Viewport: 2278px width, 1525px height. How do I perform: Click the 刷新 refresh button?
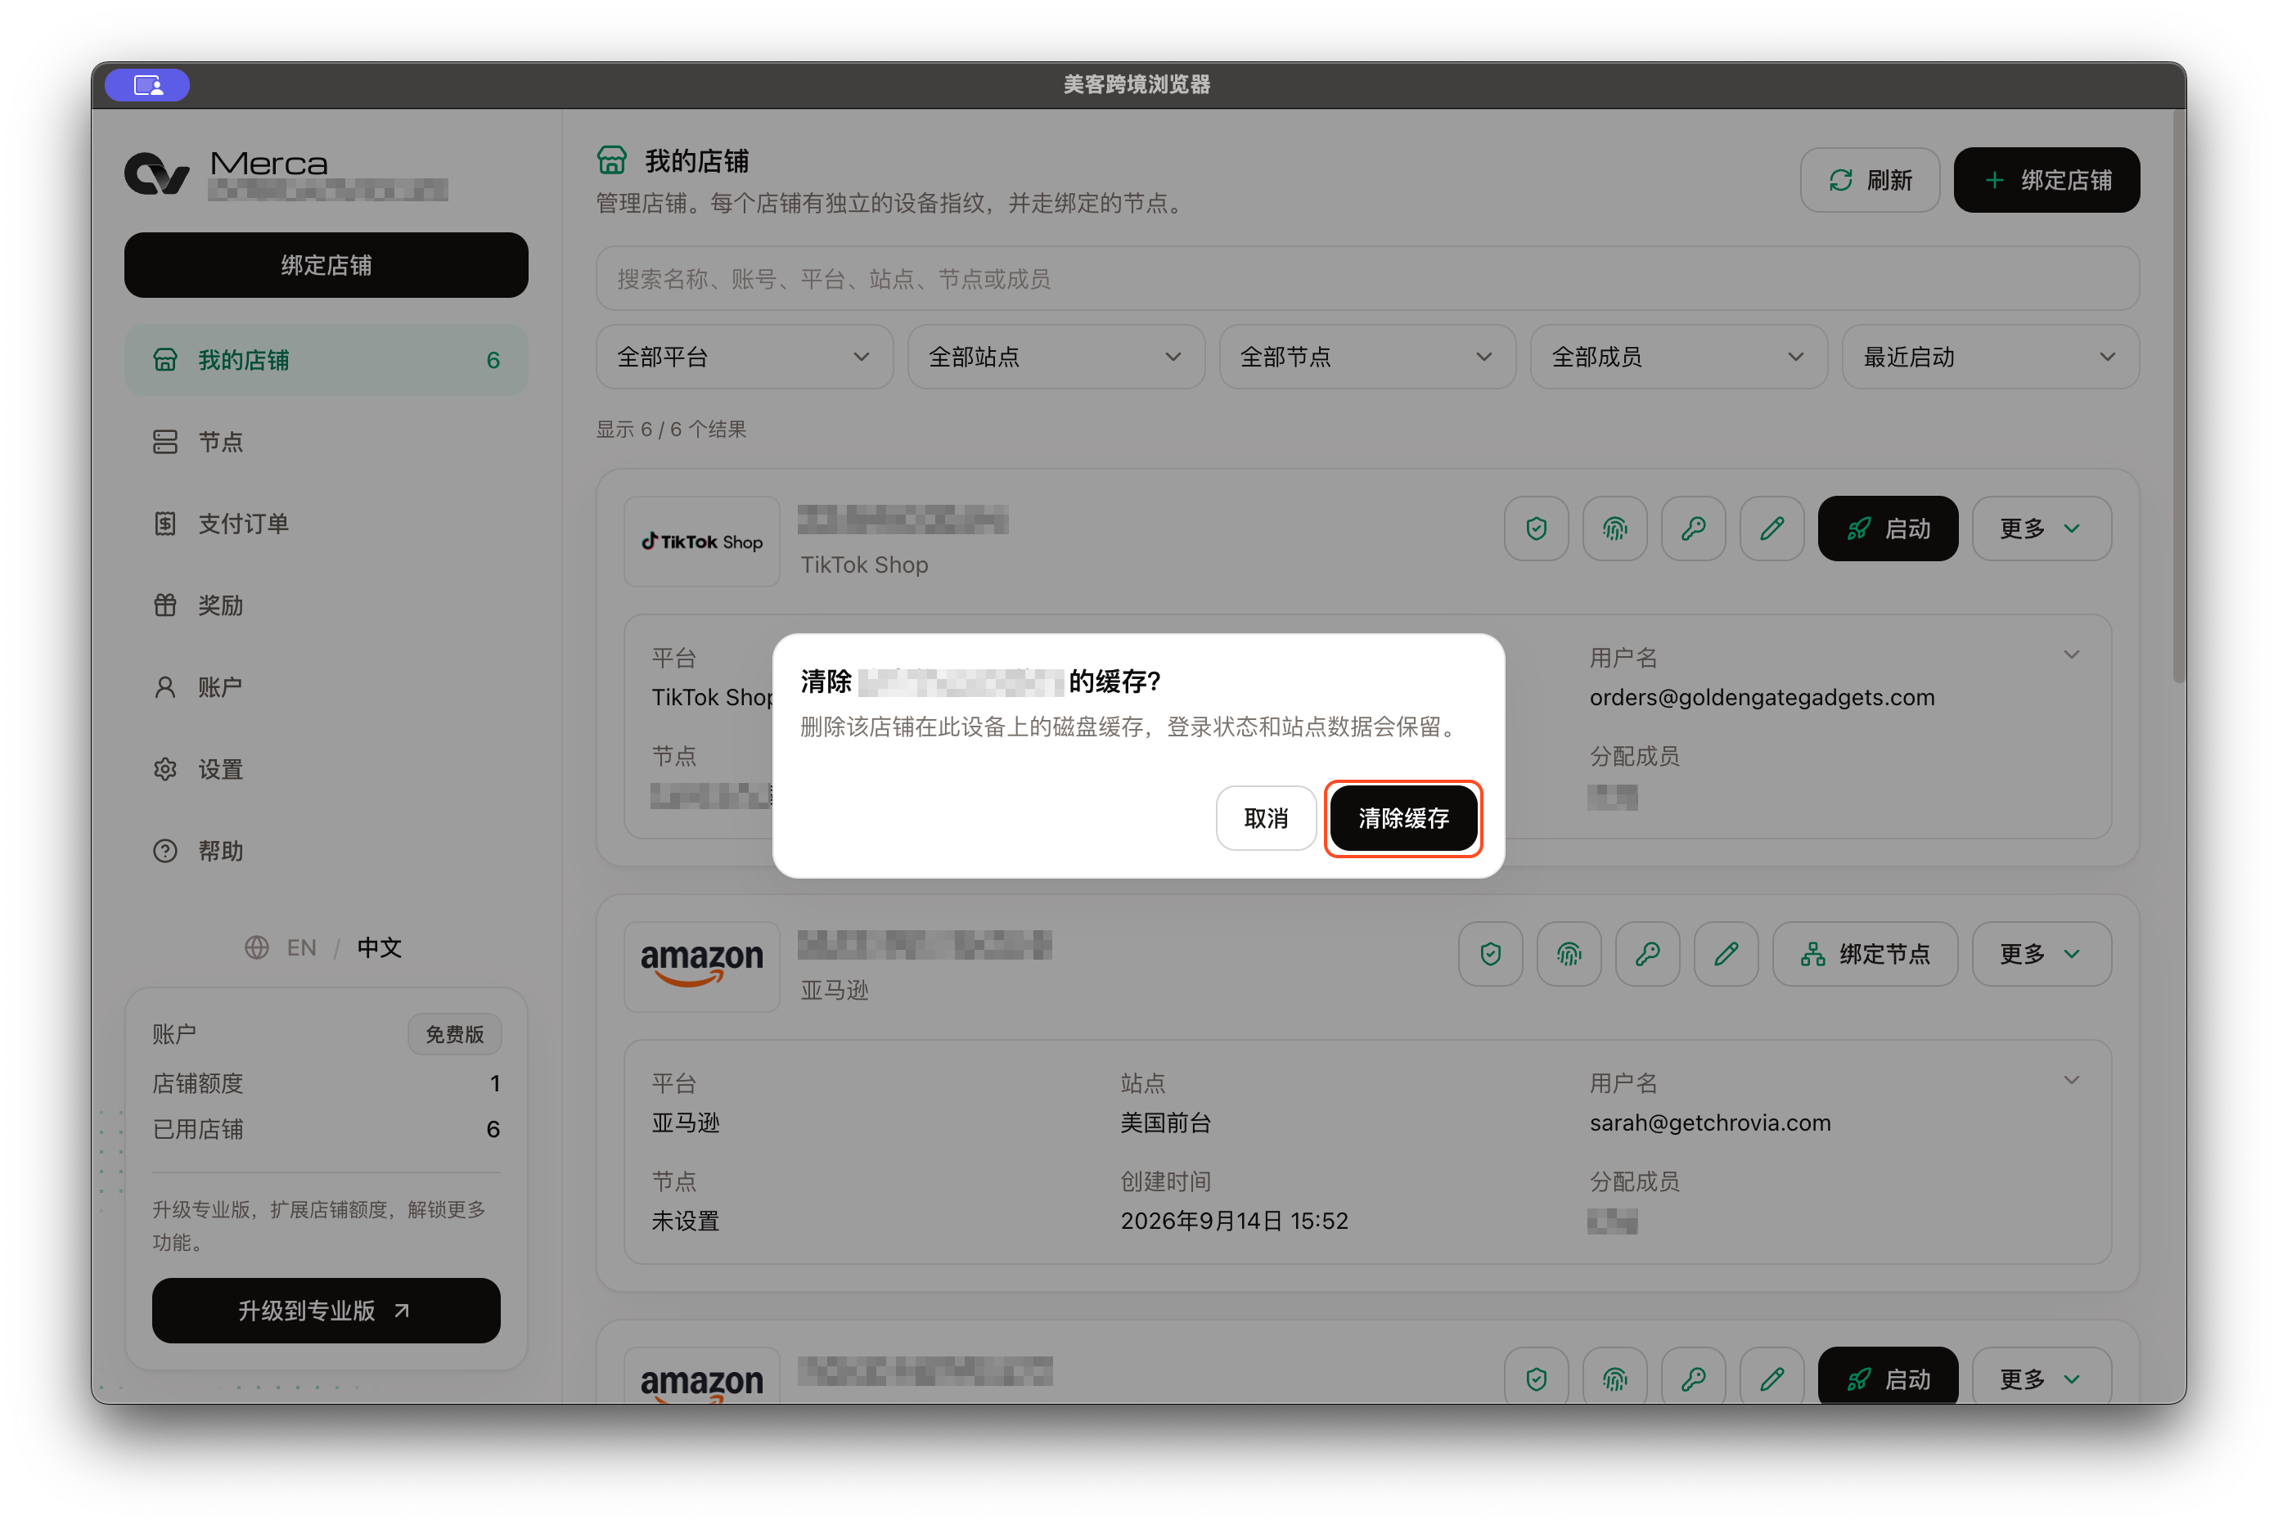[x=1869, y=180]
